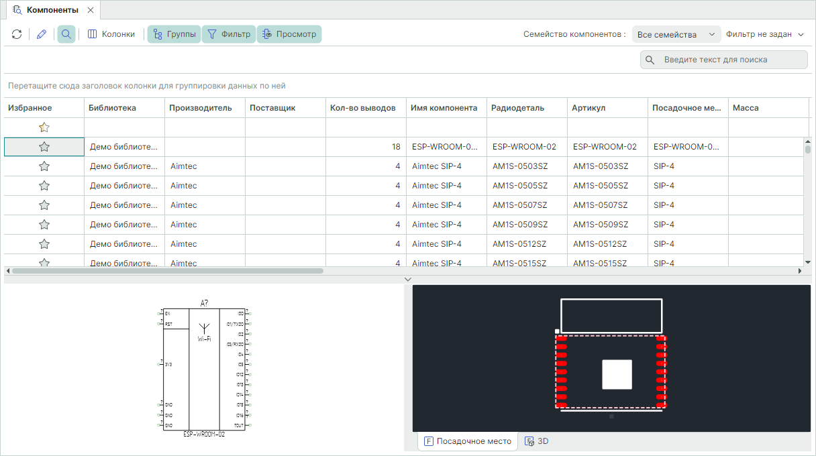Viewport: 816px width, 456px height.
Task: Sort by the Кол-во выводов column header
Action: (x=366, y=108)
